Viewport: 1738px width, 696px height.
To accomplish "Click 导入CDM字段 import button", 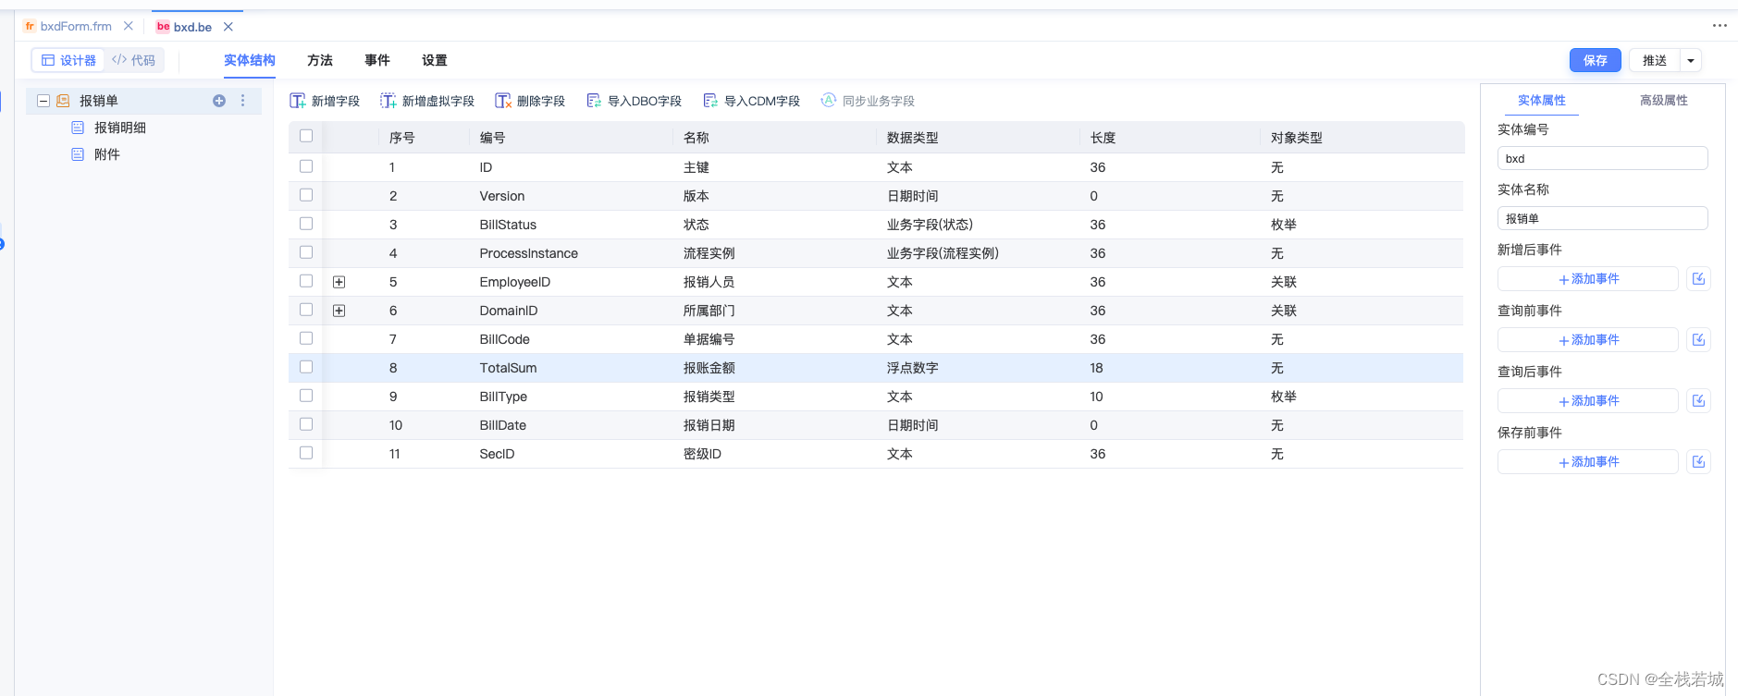I will [751, 101].
